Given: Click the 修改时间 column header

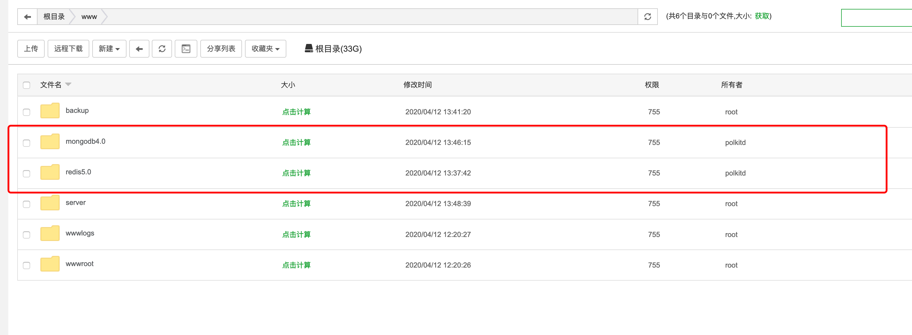Looking at the screenshot, I should pos(418,85).
